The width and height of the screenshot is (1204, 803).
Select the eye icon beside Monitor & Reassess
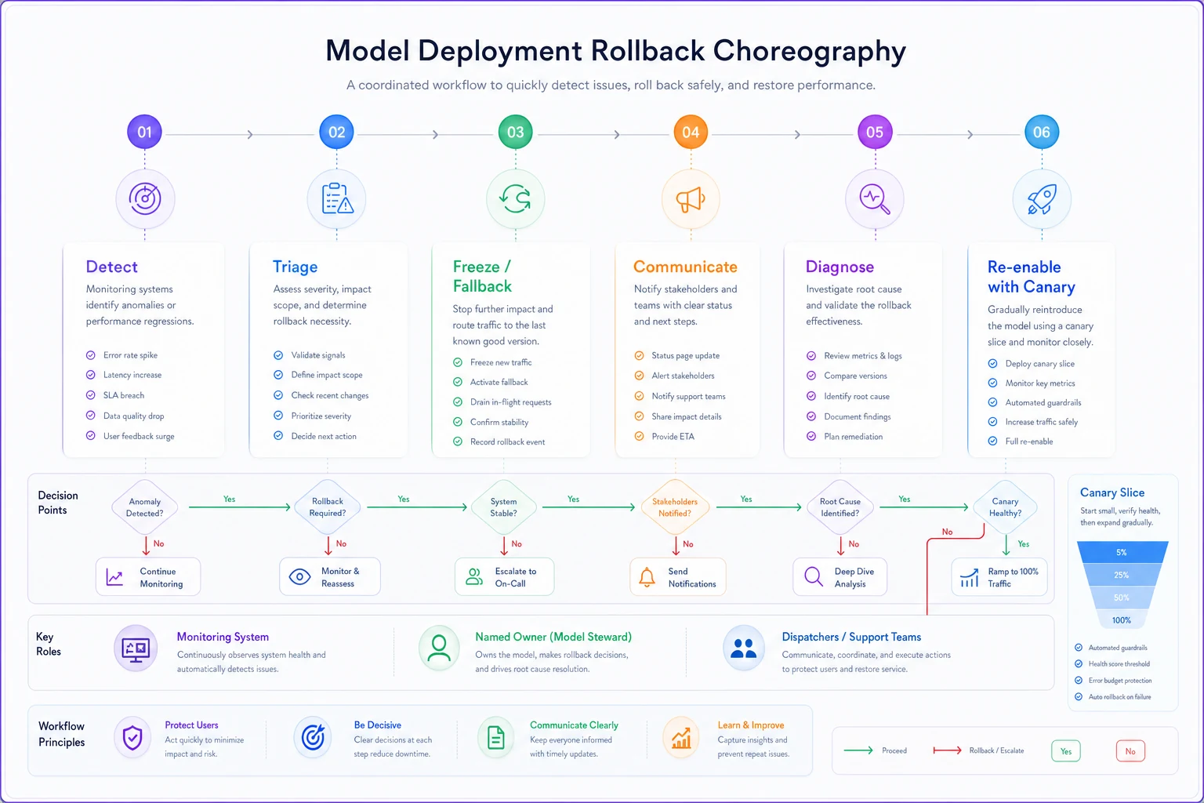[x=299, y=577]
